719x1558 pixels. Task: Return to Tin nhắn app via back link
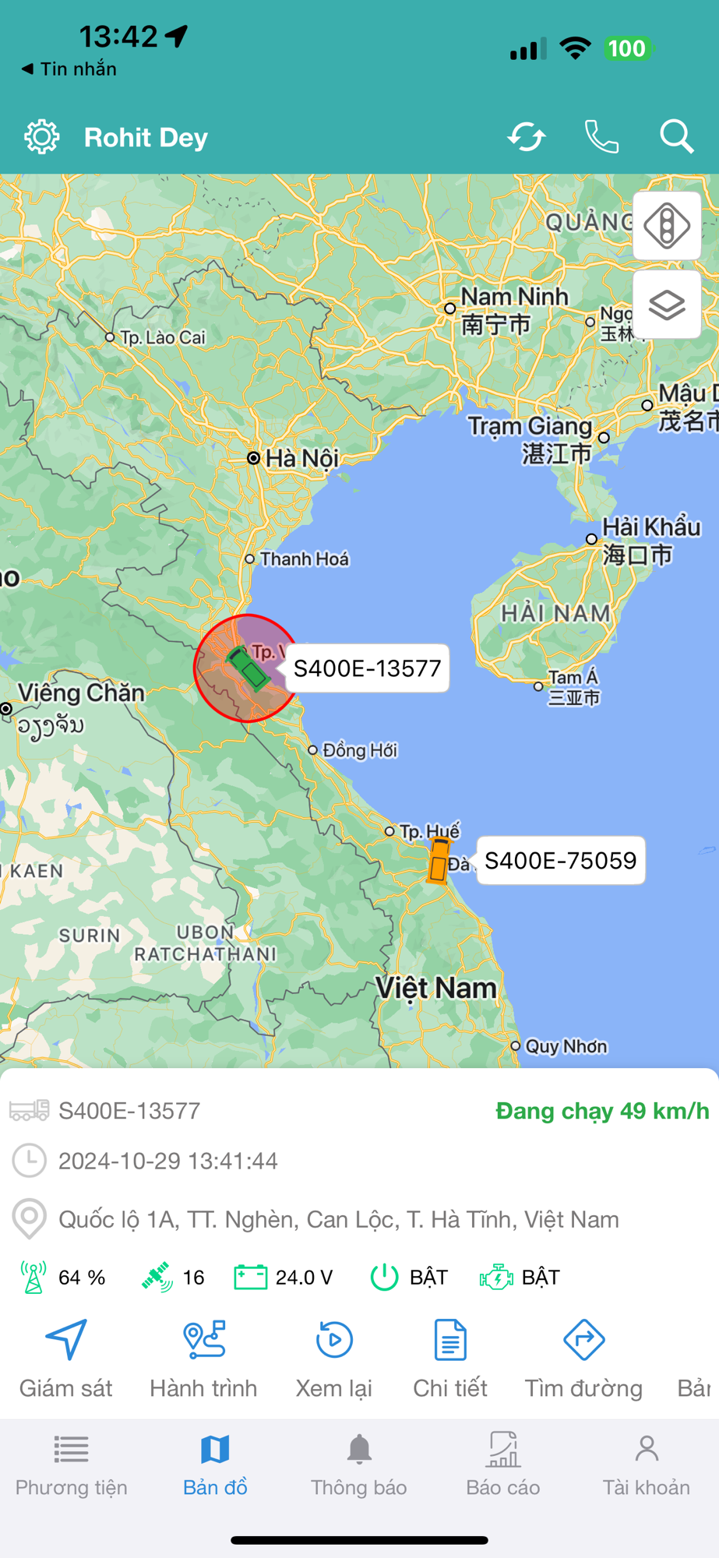pos(69,69)
